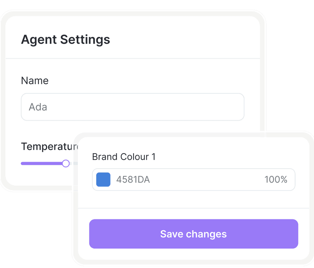Click the Agent Settings heading

click(65, 40)
